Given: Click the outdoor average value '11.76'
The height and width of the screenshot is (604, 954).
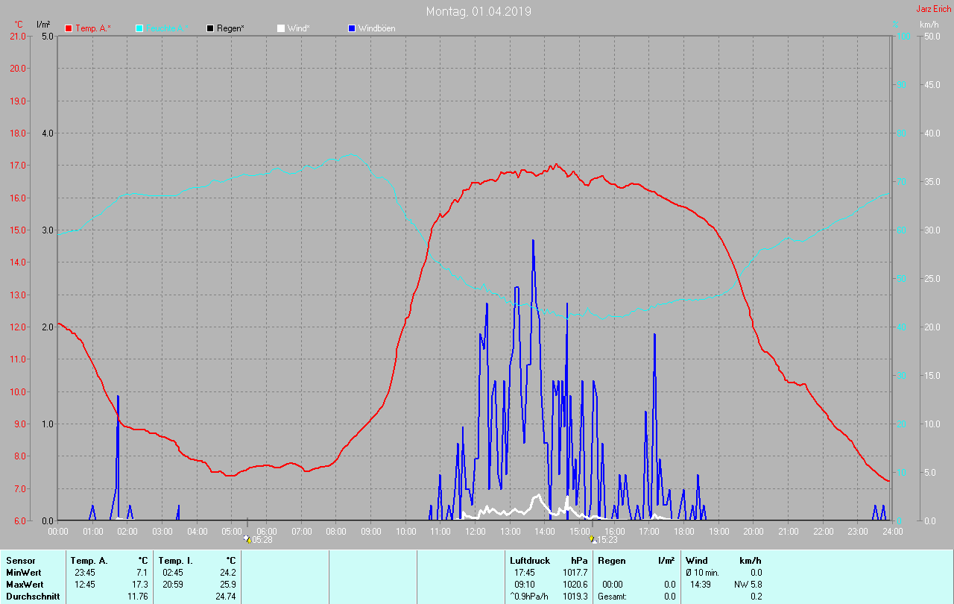Looking at the screenshot, I should coord(138,596).
